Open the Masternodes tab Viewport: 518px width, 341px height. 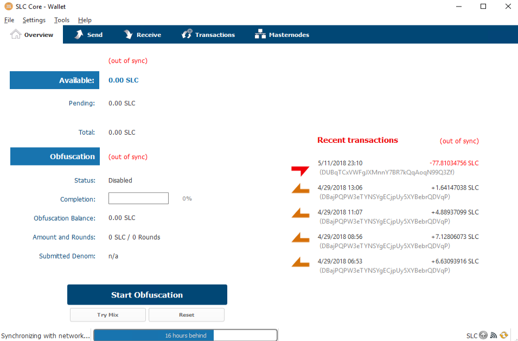(282, 34)
